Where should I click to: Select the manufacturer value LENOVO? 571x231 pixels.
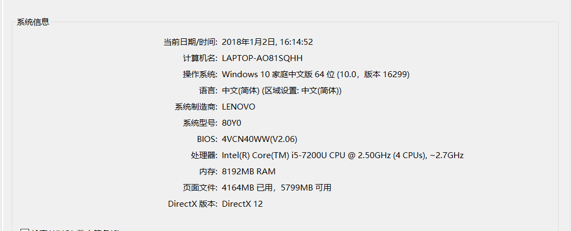coord(238,106)
